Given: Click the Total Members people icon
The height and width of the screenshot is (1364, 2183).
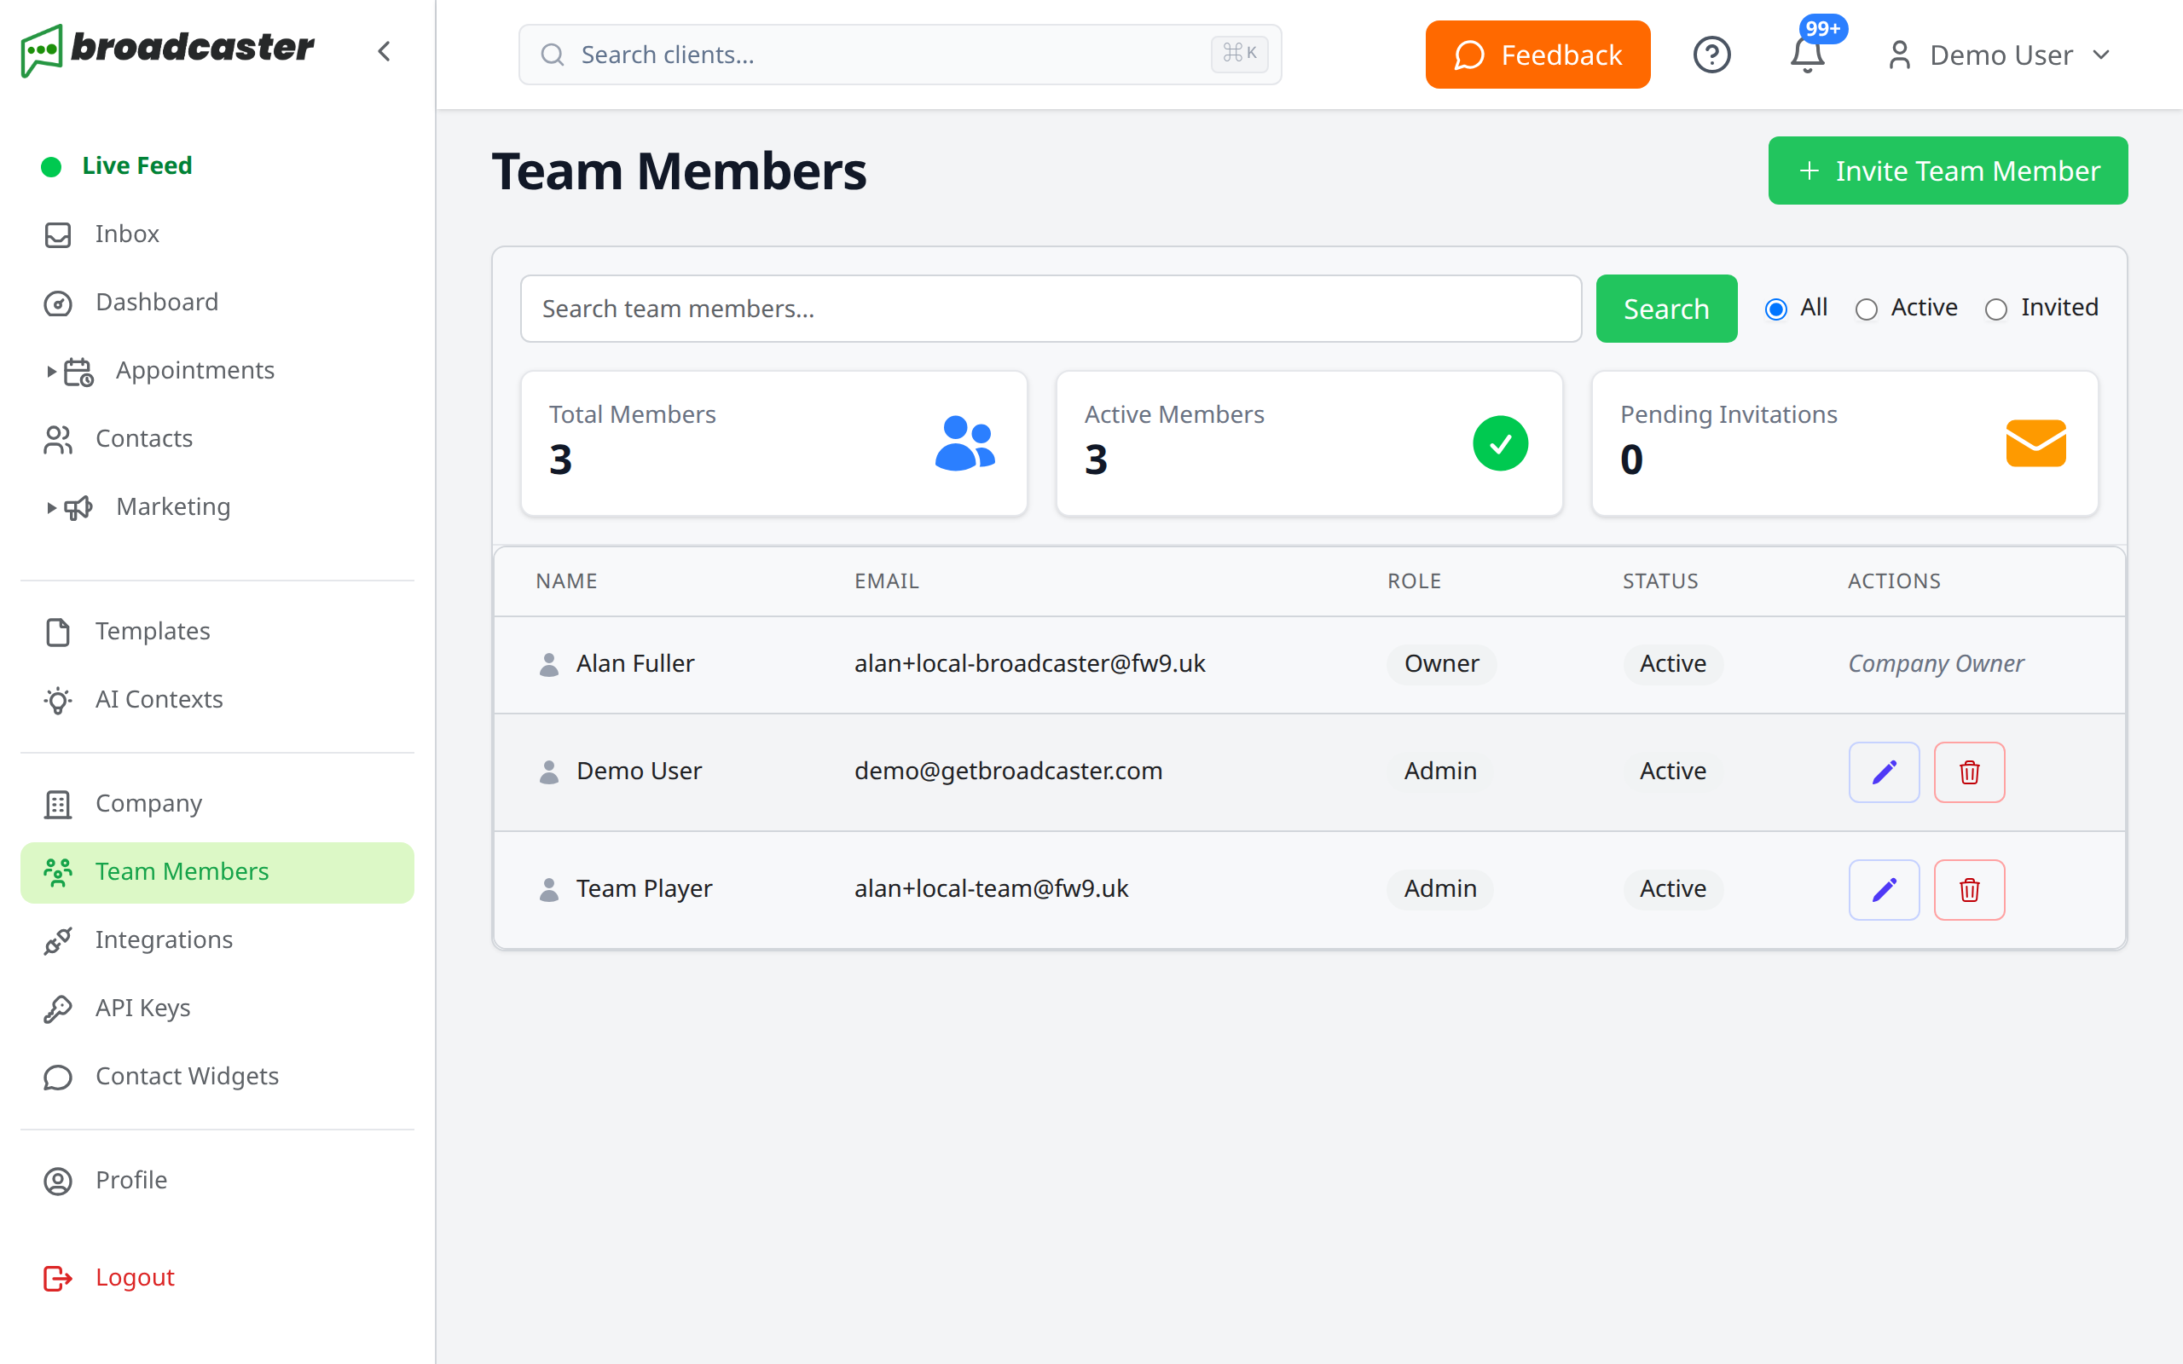Looking at the screenshot, I should pyautogui.click(x=964, y=443).
